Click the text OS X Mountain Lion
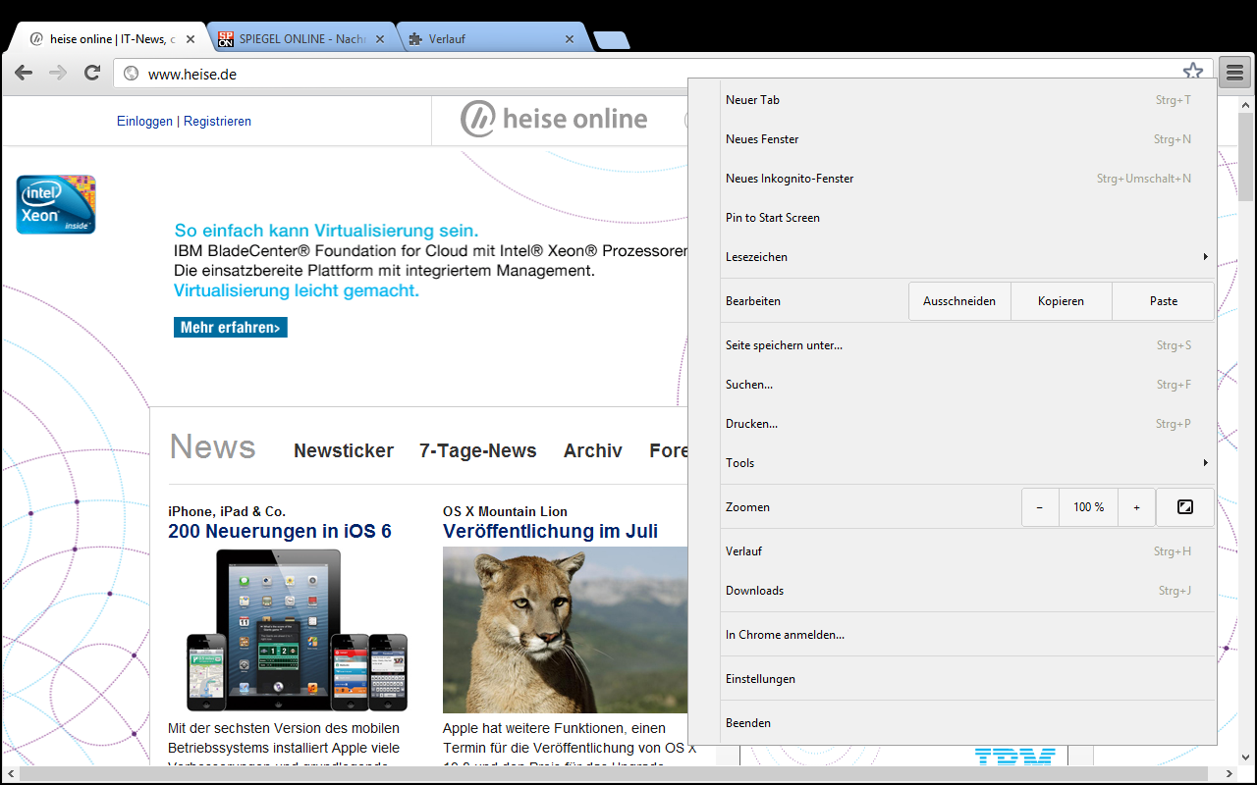The image size is (1257, 785). [505, 511]
